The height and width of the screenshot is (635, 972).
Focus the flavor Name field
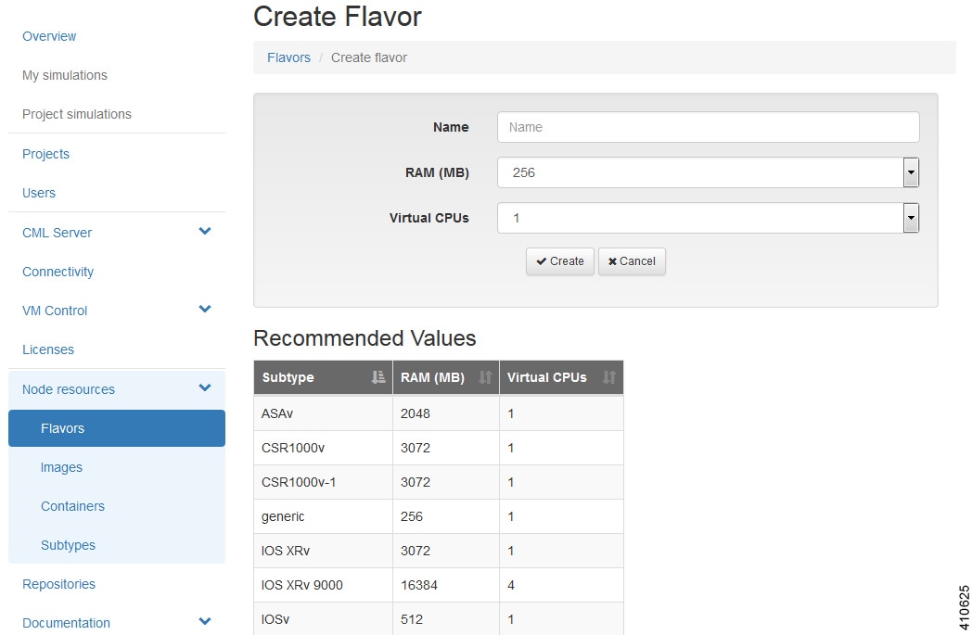coord(708,127)
